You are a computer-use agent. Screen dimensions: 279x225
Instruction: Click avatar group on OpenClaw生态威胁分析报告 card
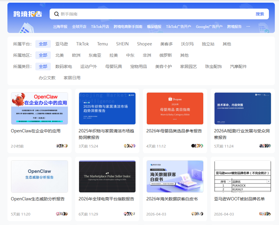[62, 214]
